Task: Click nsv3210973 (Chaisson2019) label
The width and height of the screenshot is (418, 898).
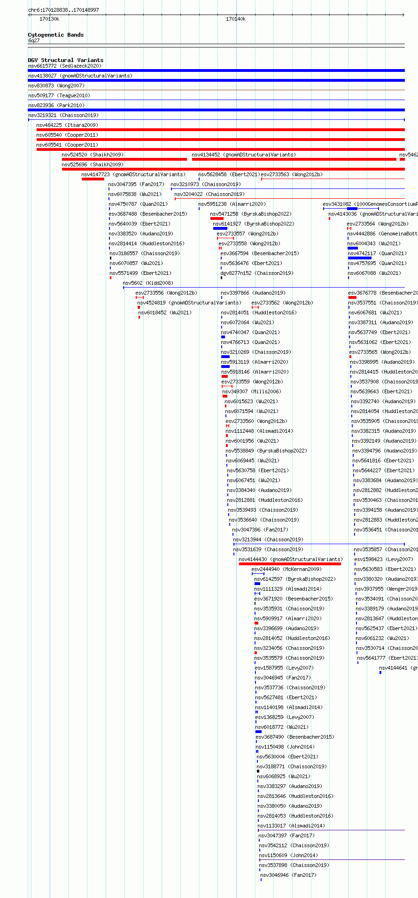Action: pos(206,184)
